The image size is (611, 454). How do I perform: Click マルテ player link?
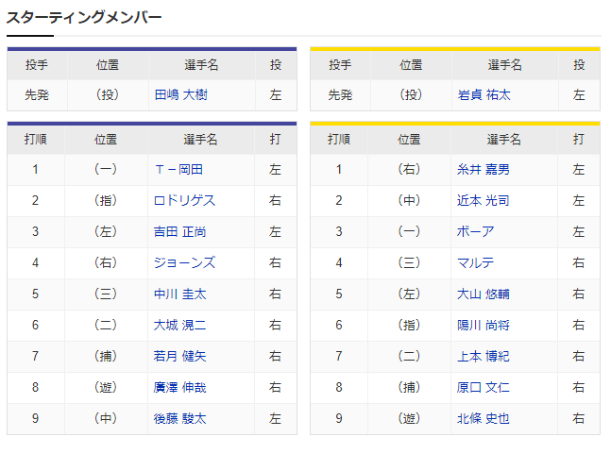tap(475, 263)
